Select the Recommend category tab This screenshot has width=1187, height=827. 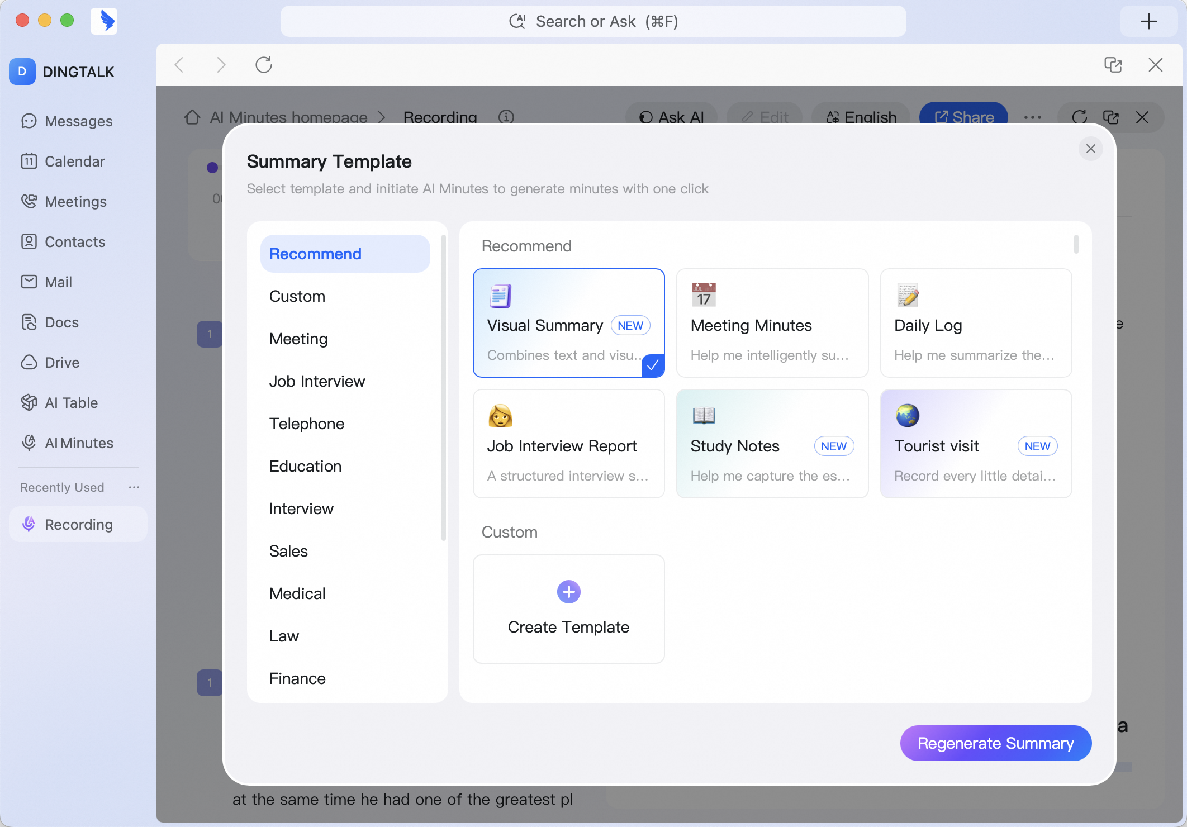pos(345,254)
